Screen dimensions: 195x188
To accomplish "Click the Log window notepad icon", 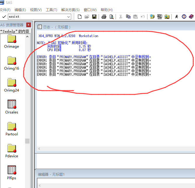I will (x=39, y=27).
